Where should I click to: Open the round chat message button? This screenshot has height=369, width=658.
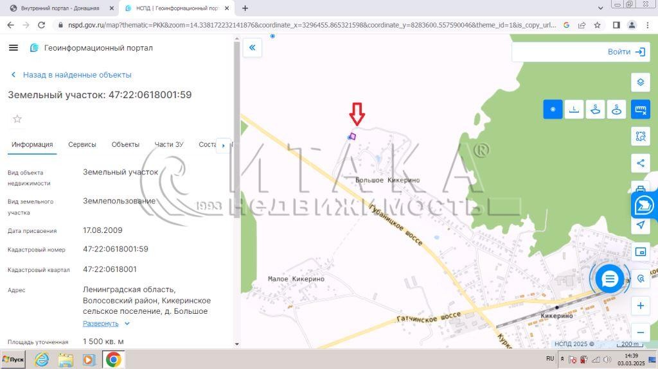[x=609, y=279]
